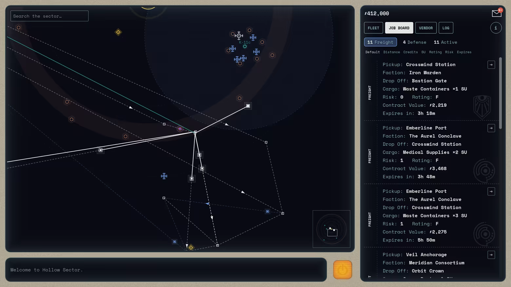Select the purple hexagon marker on map
511x287 pixels.
[180, 129]
